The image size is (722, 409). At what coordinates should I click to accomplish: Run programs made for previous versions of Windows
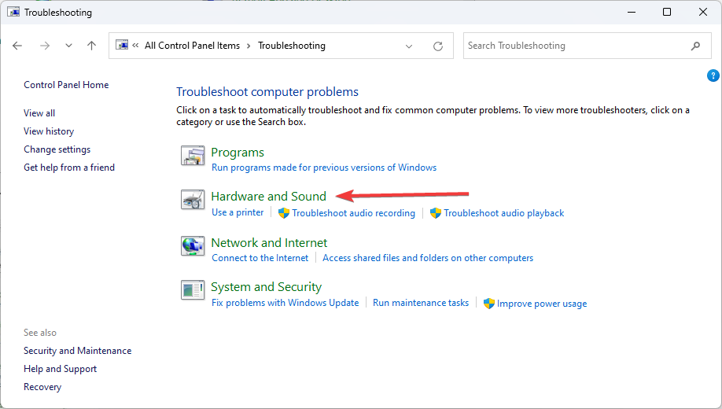[x=324, y=168]
